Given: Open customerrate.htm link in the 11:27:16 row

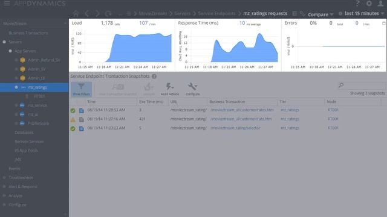Looking at the screenshot, I should (241, 119).
